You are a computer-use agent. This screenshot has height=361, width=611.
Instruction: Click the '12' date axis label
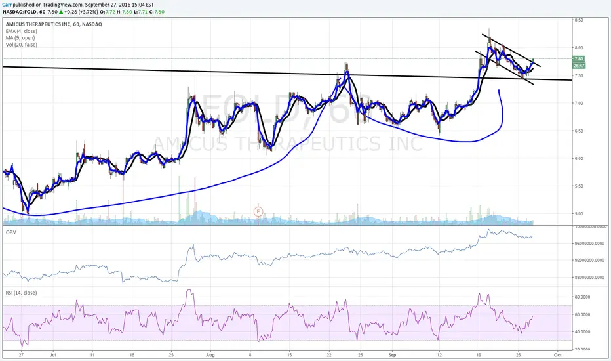(439, 355)
